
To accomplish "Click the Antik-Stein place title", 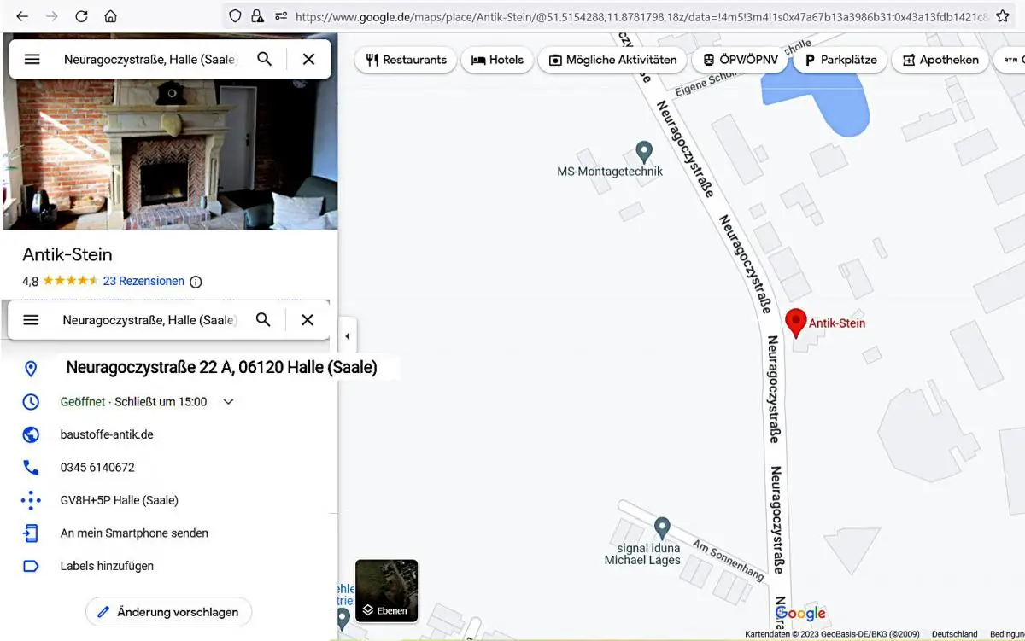I will pos(67,254).
